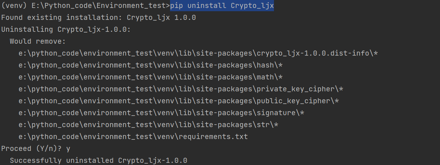Click the word 'Successfully' in the last line
This screenshot has height=165, width=440.
(36, 161)
